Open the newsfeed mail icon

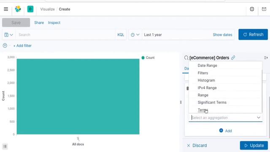click(264, 9)
